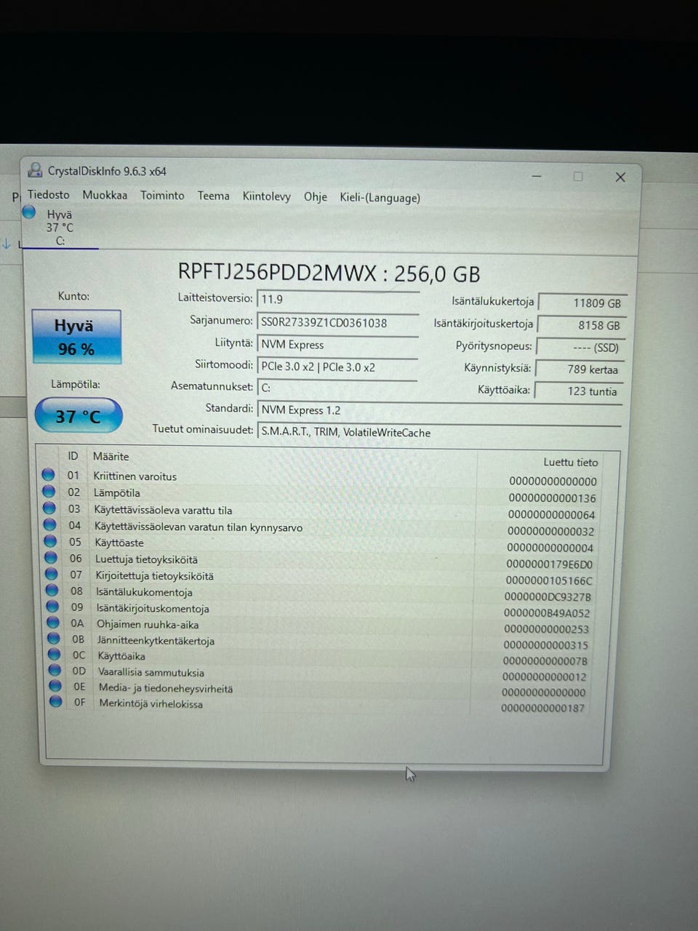Open the Kiintolevy menu

click(x=266, y=196)
